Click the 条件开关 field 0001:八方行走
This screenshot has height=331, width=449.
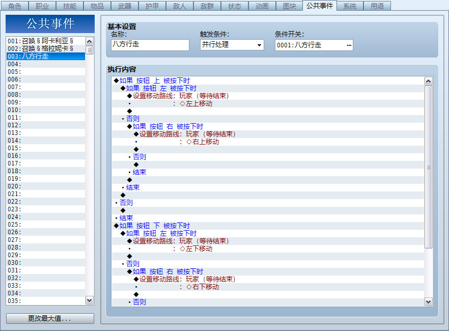click(314, 45)
